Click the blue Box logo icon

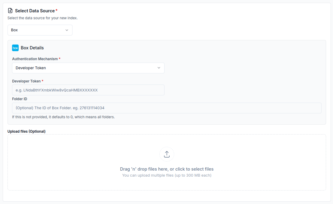pos(15,48)
